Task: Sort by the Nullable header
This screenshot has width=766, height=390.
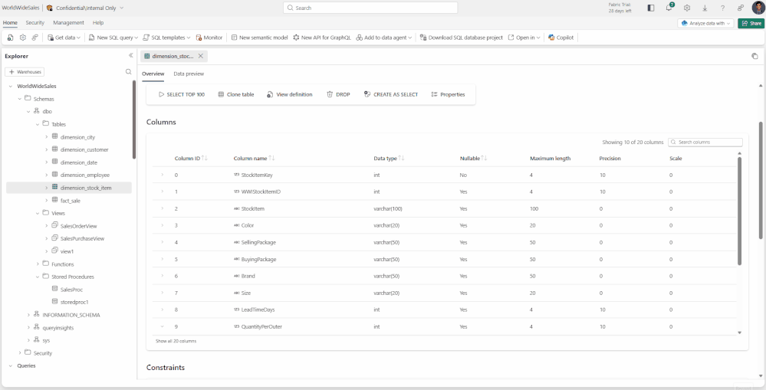Action: (473, 158)
